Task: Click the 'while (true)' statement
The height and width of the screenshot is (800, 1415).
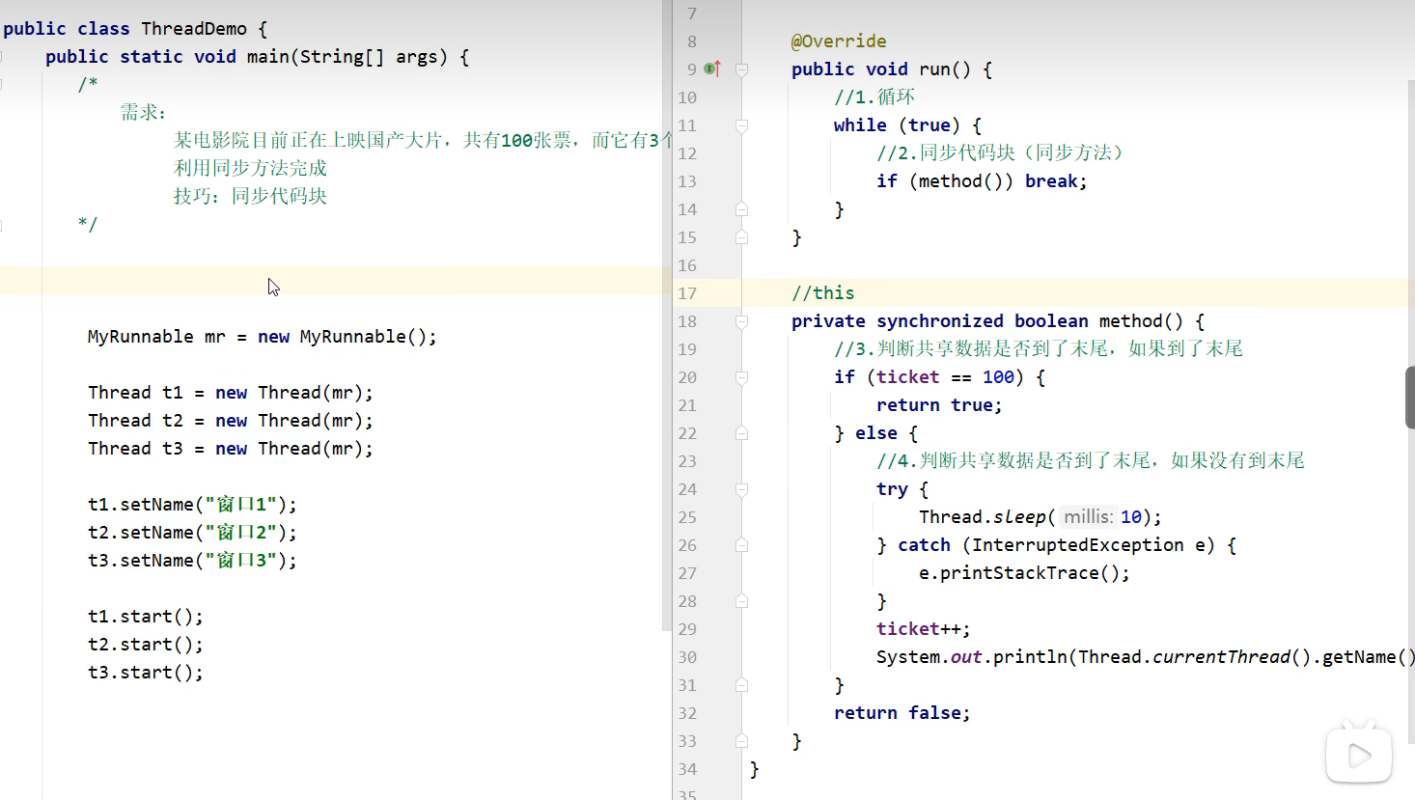Action: click(x=907, y=125)
